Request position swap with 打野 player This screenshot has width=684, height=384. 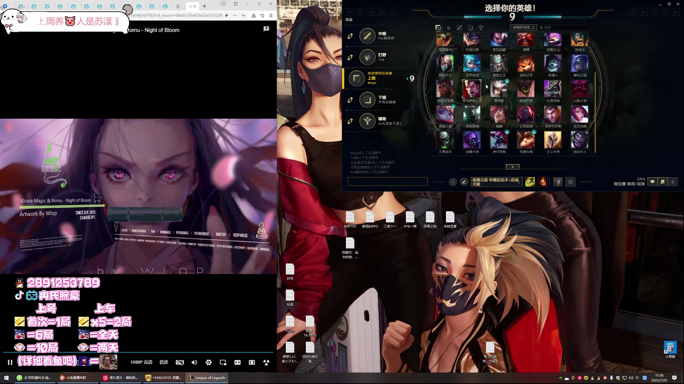pyautogui.click(x=350, y=57)
